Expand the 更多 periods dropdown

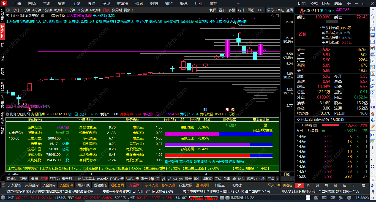click(x=128, y=10)
